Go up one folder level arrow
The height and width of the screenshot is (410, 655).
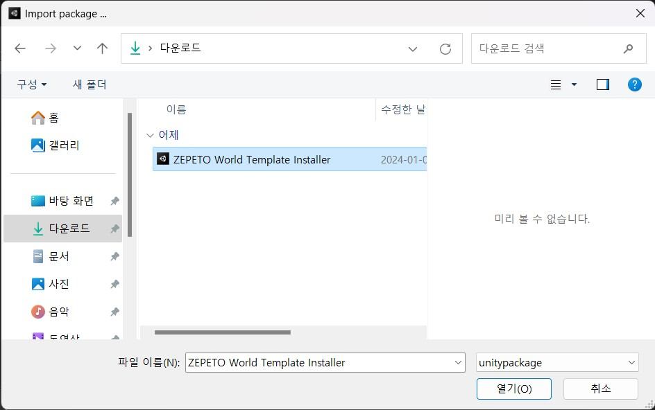103,48
